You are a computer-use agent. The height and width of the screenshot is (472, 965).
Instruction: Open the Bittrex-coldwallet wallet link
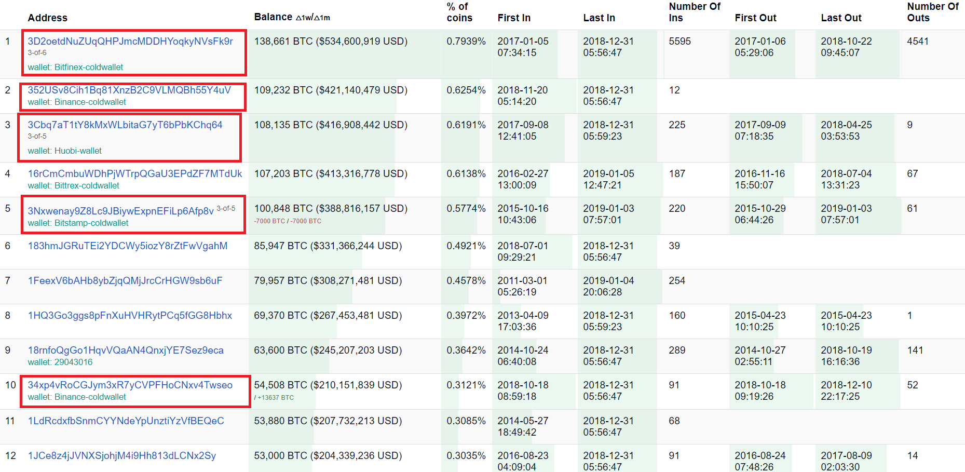point(73,185)
